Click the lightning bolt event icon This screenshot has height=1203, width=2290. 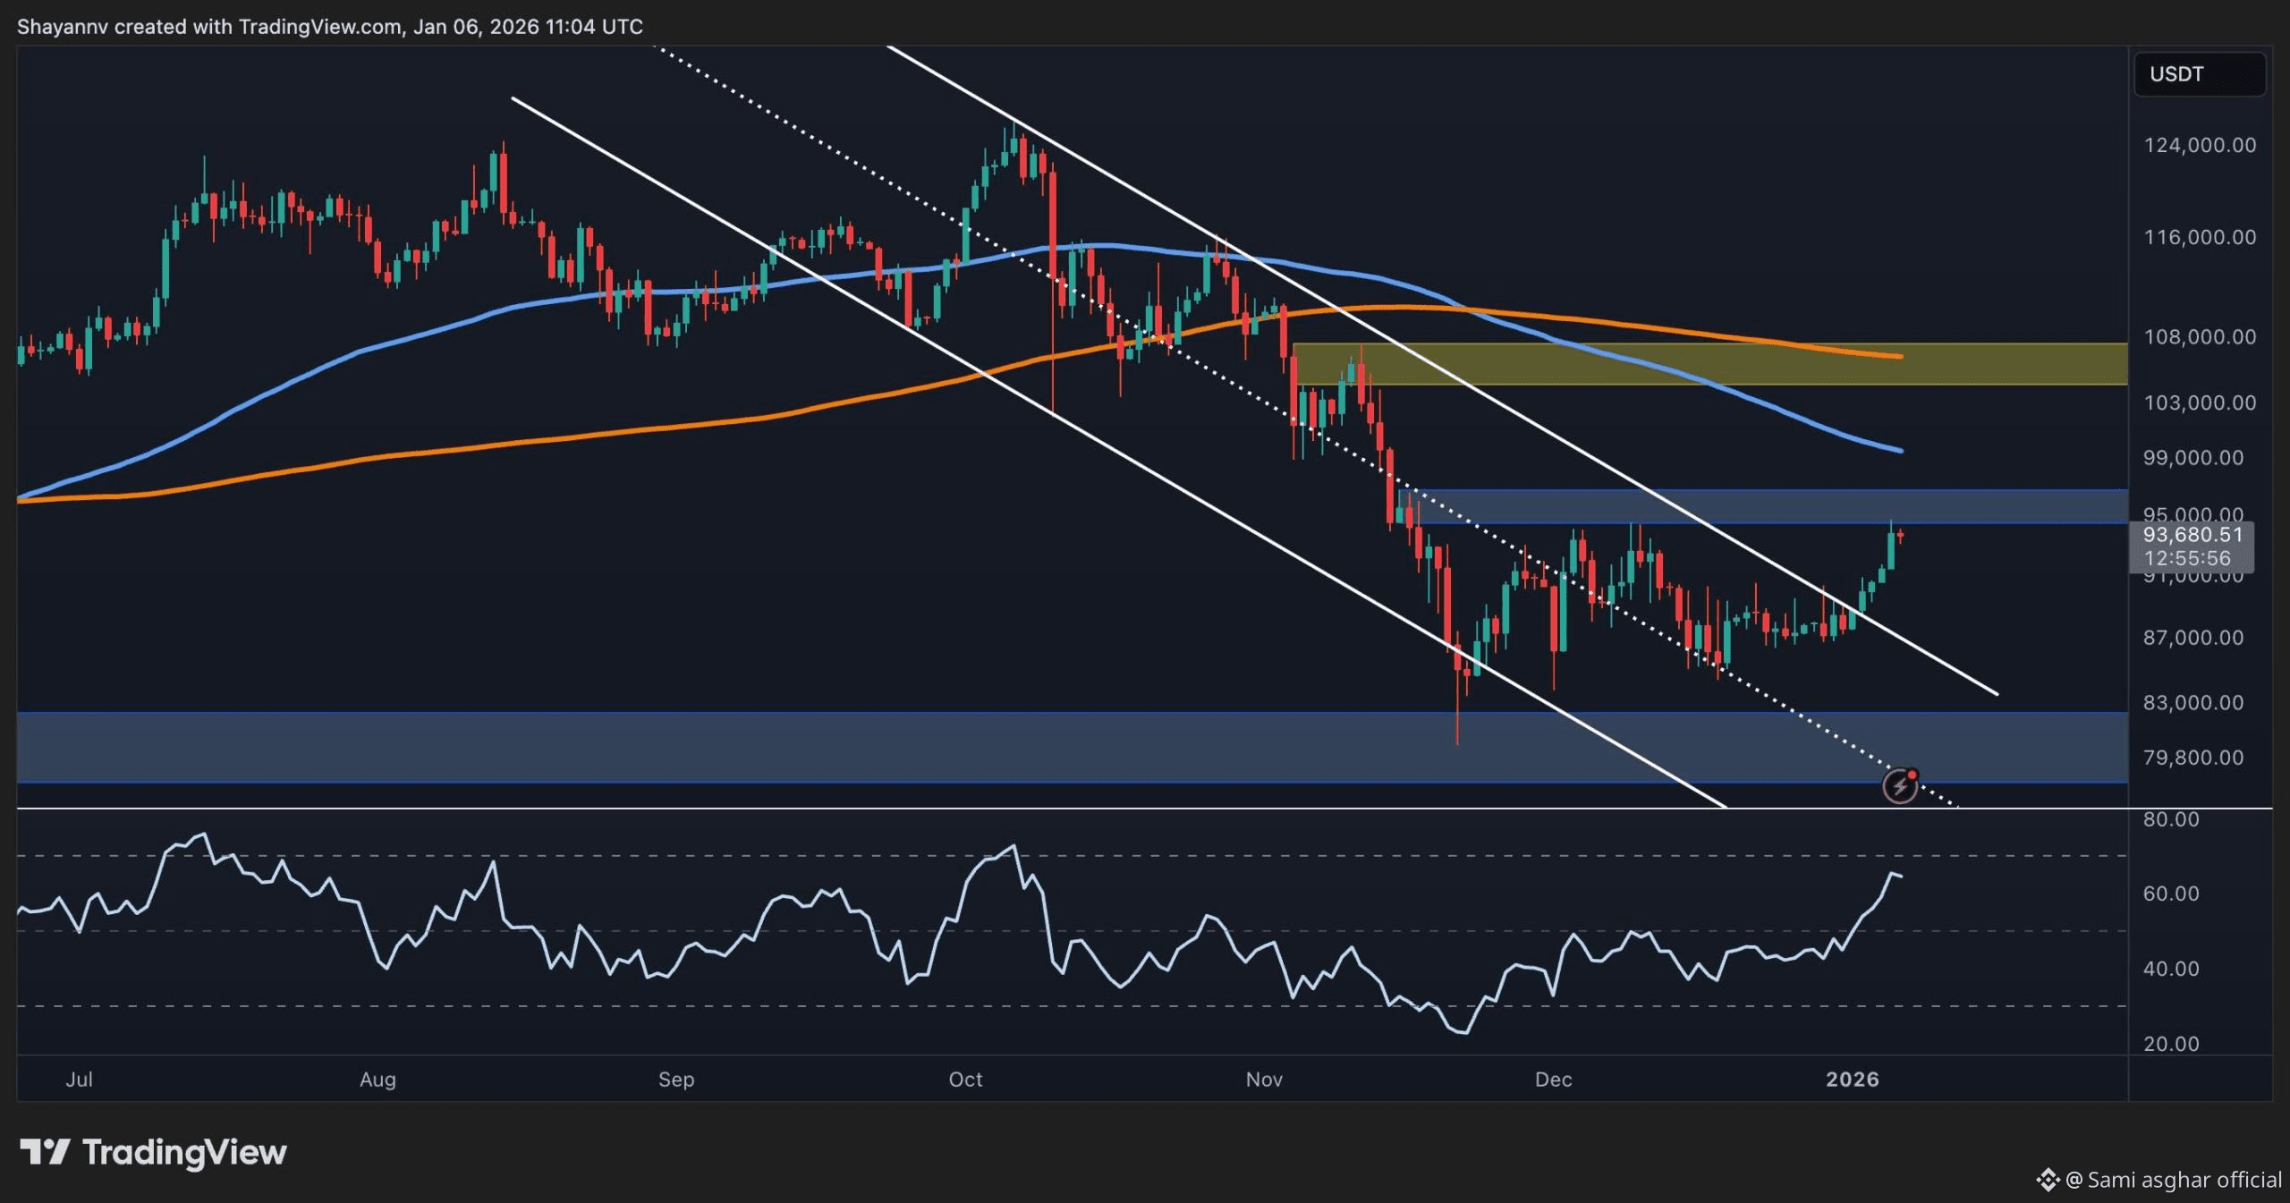[x=1900, y=785]
